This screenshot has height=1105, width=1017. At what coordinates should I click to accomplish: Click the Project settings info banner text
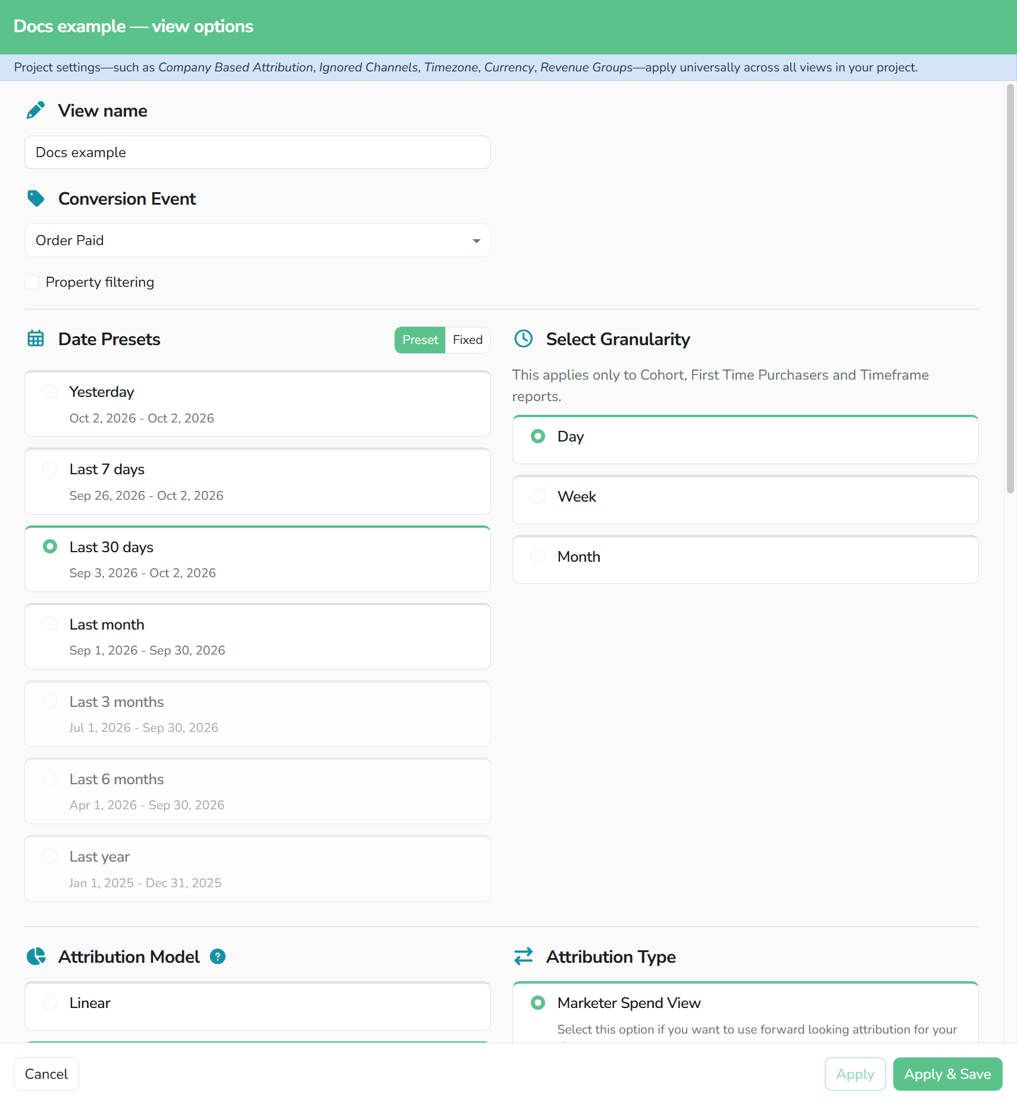pyautogui.click(x=466, y=67)
